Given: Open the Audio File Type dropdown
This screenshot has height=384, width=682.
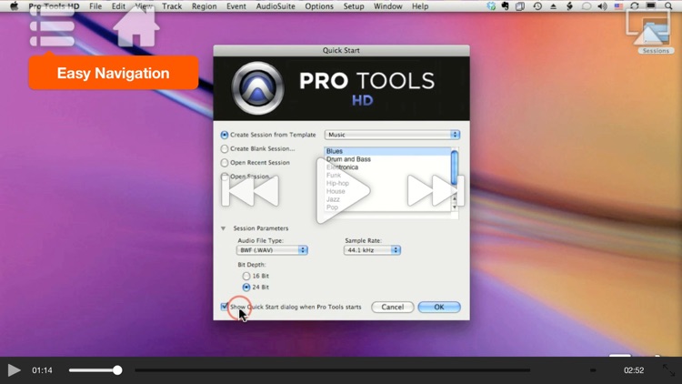Looking at the screenshot, I should [x=272, y=250].
